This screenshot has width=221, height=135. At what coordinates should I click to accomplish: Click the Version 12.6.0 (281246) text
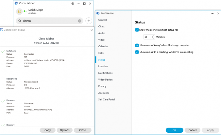pos(46,43)
